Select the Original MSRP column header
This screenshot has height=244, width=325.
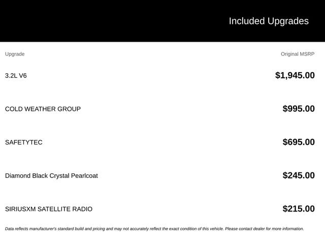pyautogui.click(x=298, y=54)
